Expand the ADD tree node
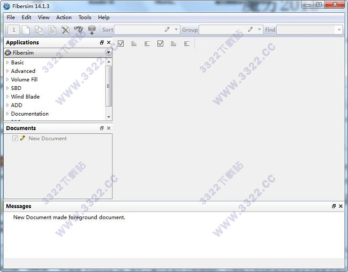 [x=7, y=105]
